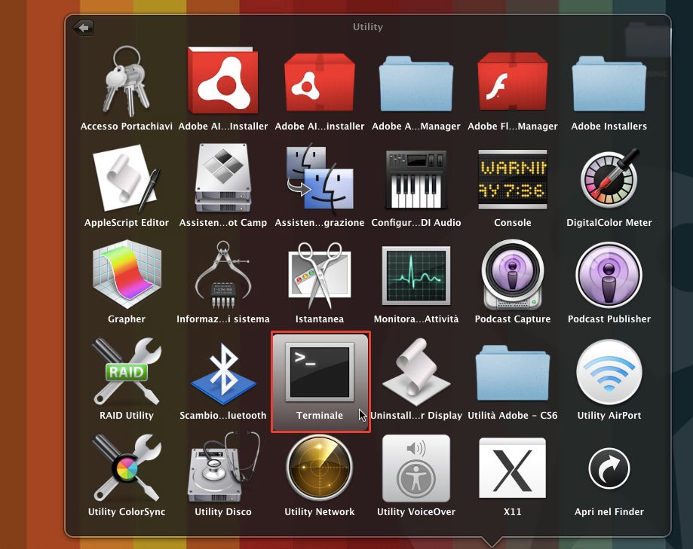693x549 pixels.
Task: Launch Podcast Publisher
Action: tap(609, 274)
